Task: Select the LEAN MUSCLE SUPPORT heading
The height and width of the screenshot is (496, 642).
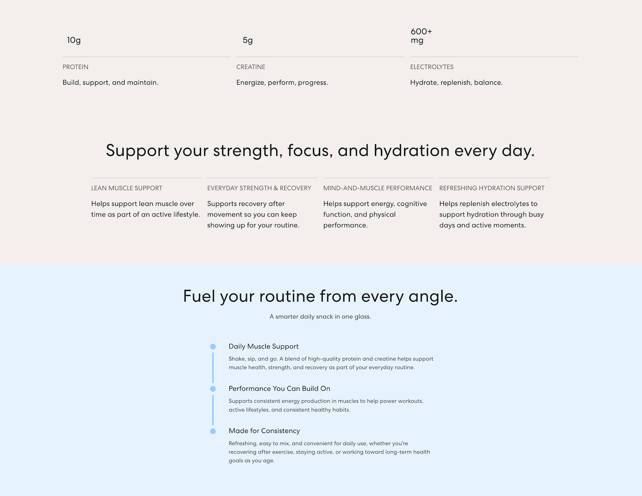Action: 127,188
